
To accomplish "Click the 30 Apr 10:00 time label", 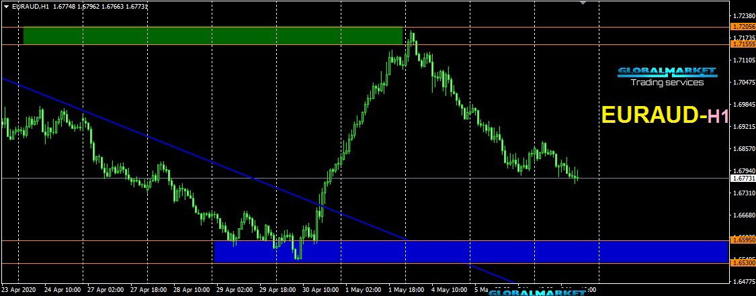I will [x=320, y=290].
